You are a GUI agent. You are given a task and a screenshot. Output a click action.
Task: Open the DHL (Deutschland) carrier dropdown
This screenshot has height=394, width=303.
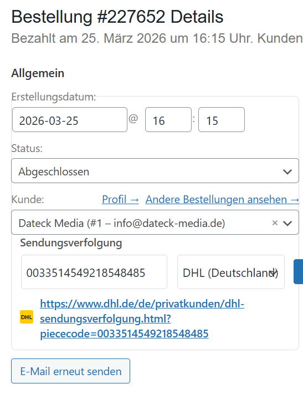pyautogui.click(x=231, y=272)
